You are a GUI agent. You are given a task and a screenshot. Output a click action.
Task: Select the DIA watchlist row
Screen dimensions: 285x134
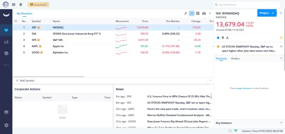113,34
